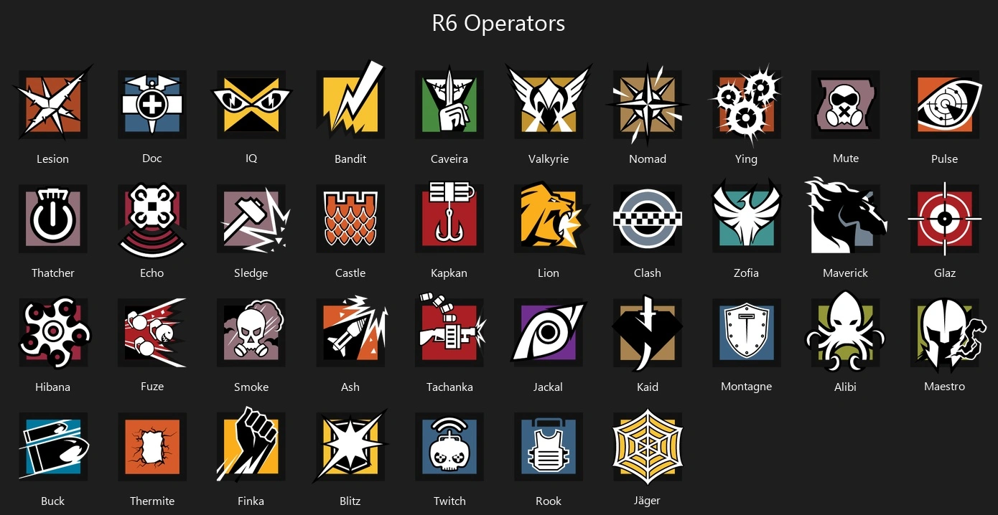The width and height of the screenshot is (998, 515).
Task: Click Alibi's octopus icon
Action: click(846, 331)
